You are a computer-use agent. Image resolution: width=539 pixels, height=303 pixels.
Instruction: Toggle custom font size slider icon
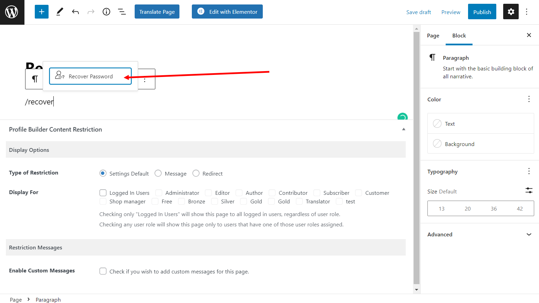529,190
